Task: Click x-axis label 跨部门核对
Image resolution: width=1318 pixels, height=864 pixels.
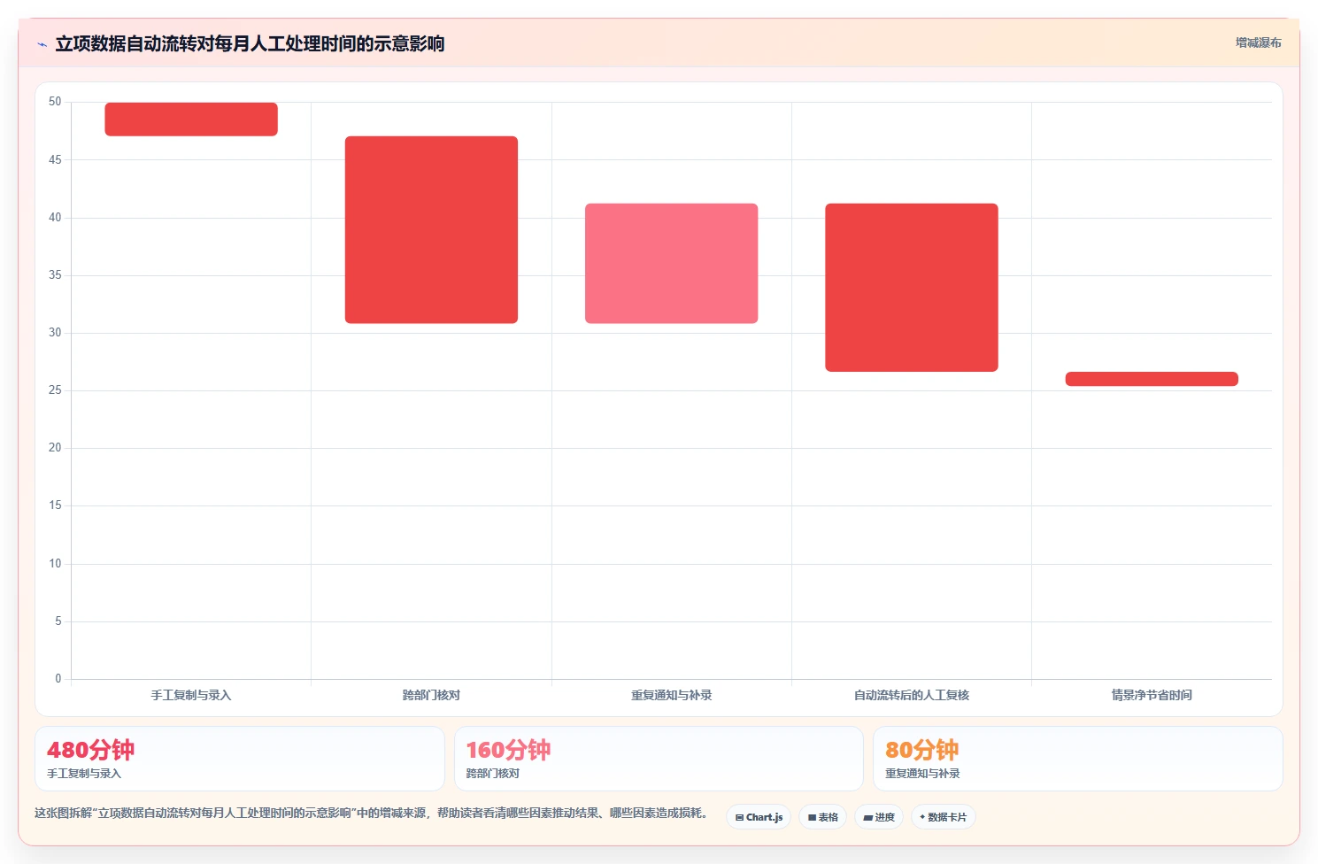Action: (x=431, y=695)
